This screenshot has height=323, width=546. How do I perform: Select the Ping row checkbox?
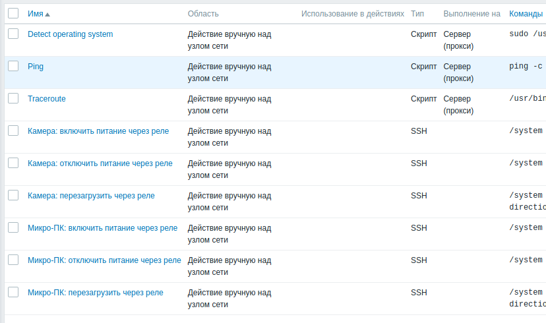click(13, 66)
